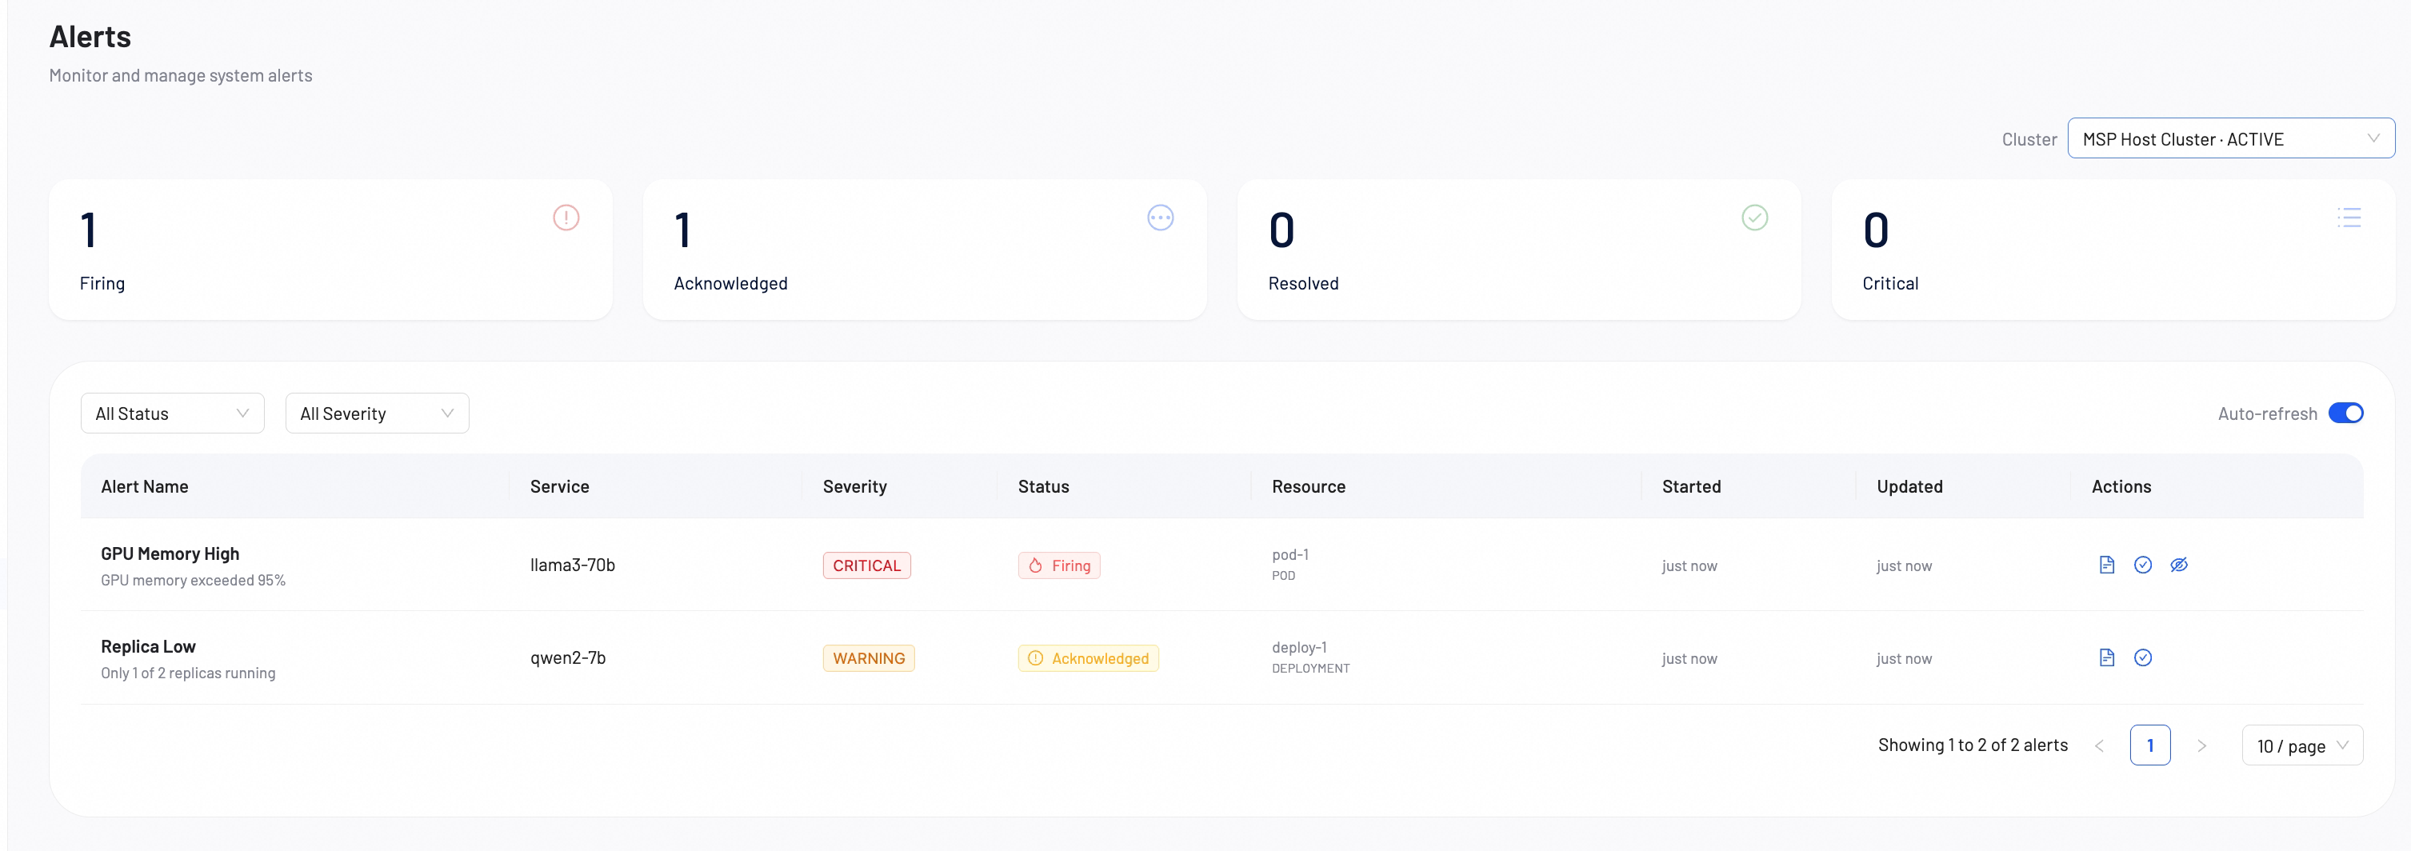
Task: Click the WARNING severity badge
Action: click(869, 658)
